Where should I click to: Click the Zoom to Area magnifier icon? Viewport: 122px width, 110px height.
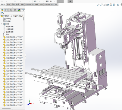pos(102,5)
